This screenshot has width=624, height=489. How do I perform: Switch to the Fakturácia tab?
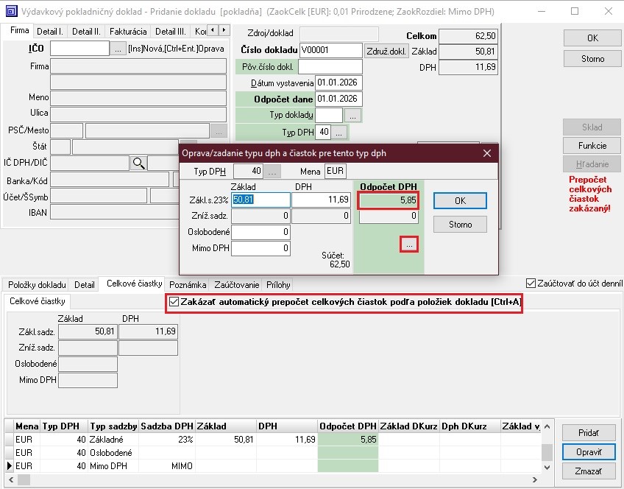tap(129, 32)
